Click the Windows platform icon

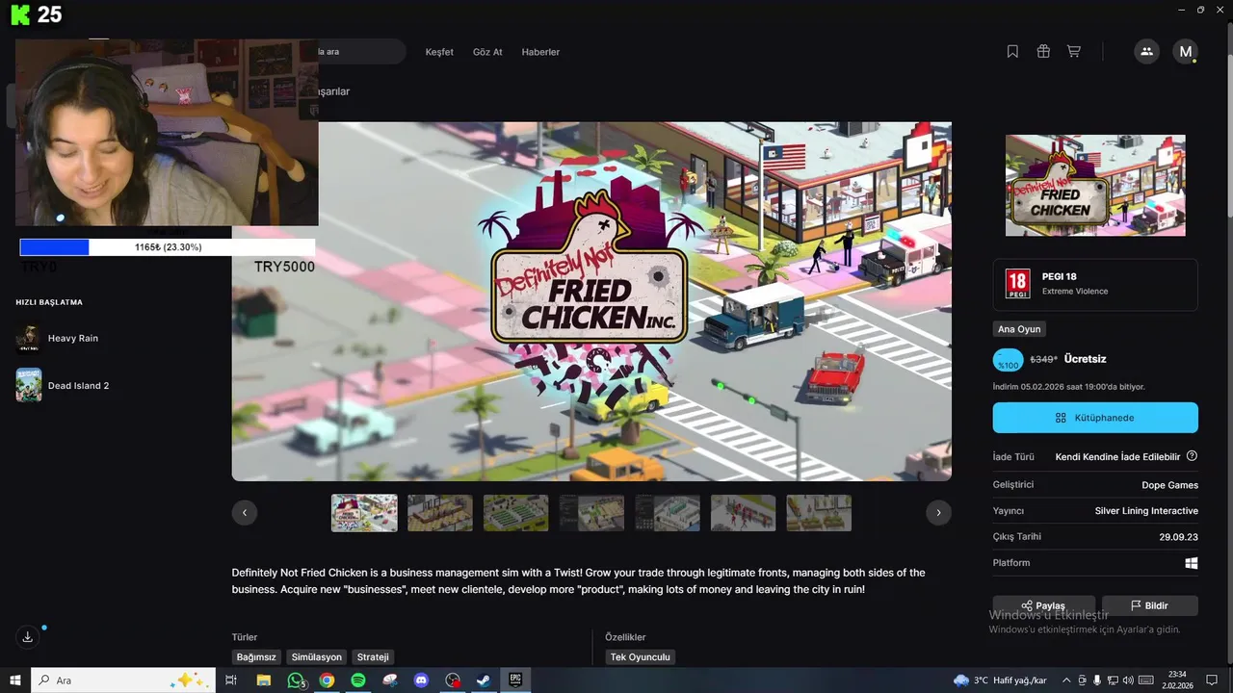(1192, 563)
